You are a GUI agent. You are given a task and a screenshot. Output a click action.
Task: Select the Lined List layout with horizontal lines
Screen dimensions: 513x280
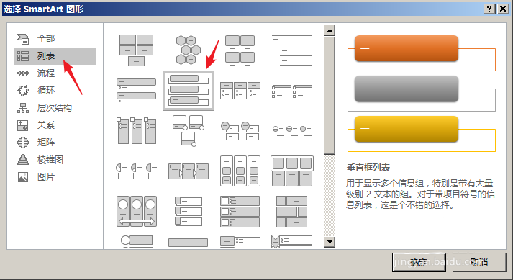[x=292, y=50]
